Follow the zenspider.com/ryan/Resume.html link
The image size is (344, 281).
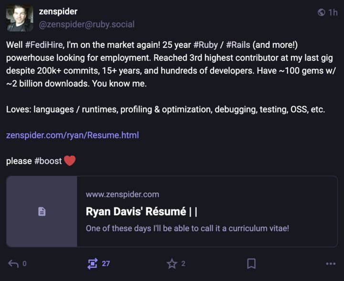(73, 135)
